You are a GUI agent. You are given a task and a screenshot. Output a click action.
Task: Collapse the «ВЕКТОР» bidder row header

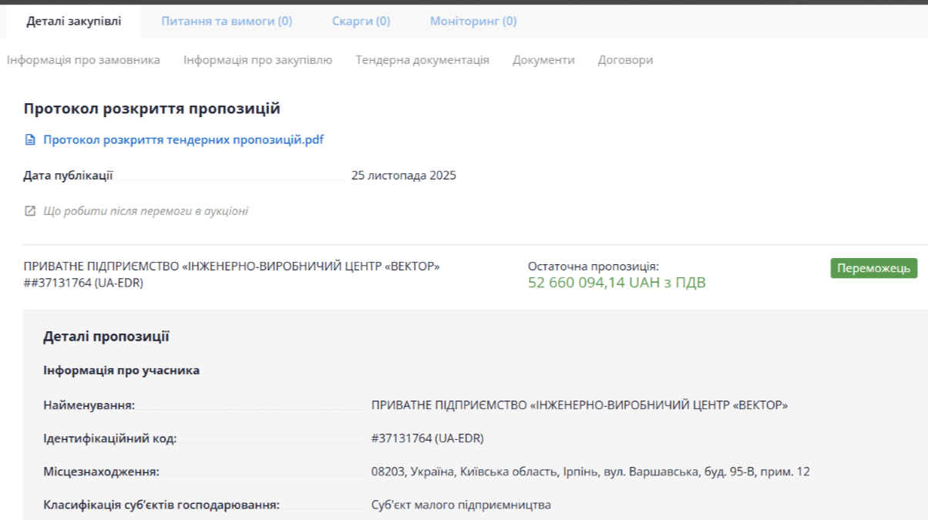(231, 267)
